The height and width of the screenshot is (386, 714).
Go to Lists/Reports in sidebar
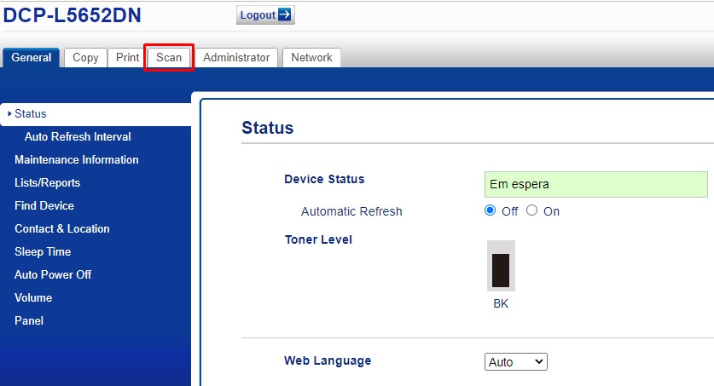(x=48, y=182)
